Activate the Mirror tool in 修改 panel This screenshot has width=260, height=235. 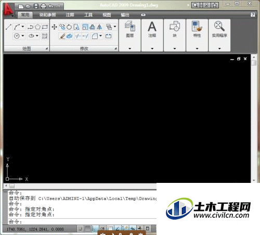pyautogui.click(x=99, y=27)
